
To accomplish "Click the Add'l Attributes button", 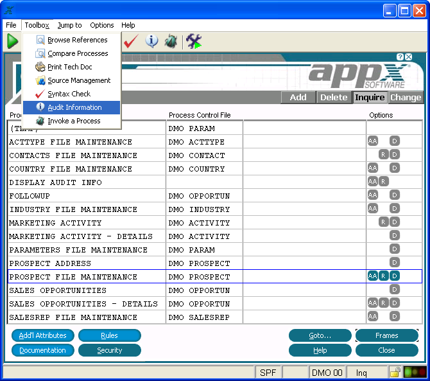I will [x=43, y=335].
